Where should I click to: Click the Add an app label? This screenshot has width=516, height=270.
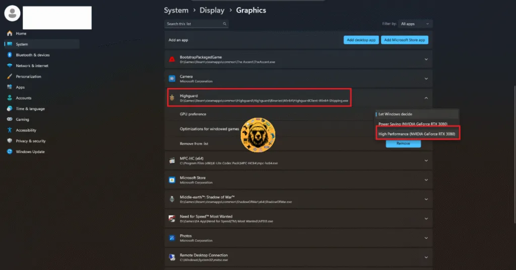[178, 40]
